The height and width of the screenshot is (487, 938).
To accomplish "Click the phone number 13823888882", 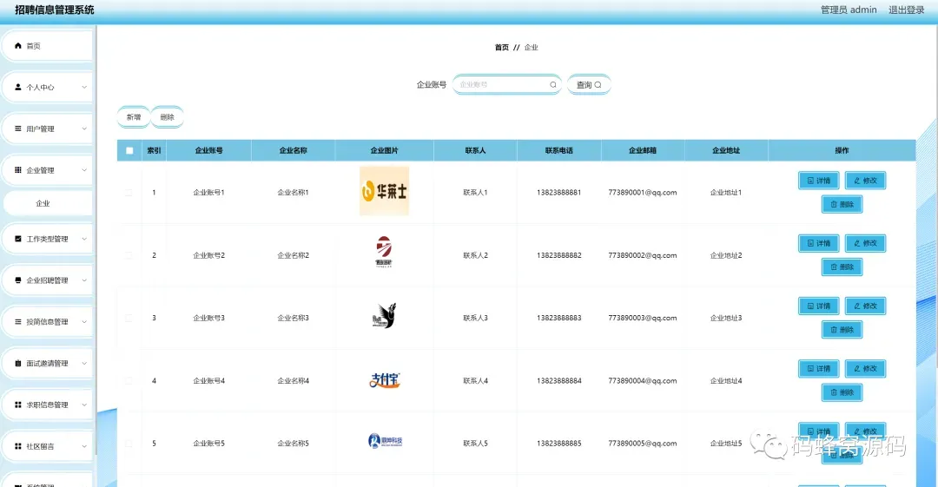I will point(558,255).
